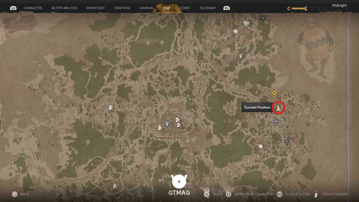Select the diamond marker inside Svartrau City
359x202 pixels.
(x=167, y=124)
